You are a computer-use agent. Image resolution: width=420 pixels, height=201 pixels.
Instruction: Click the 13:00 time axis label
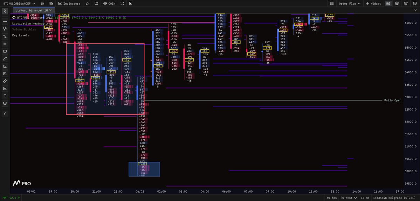335,192
